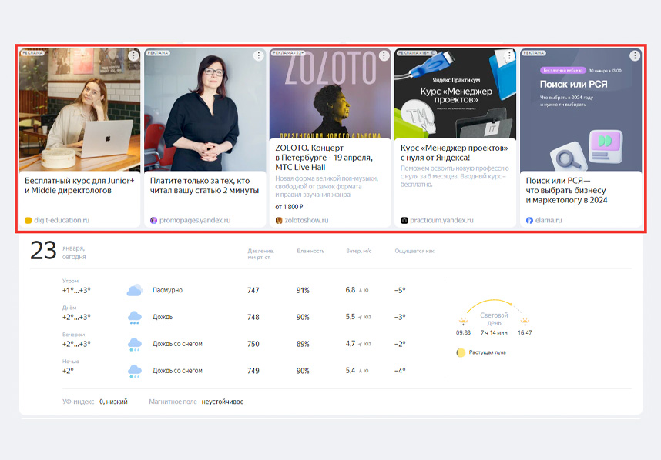This screenshot has width=661, height=460.
Task: Click the sleet icon in Вечером row
Action: [x=135, y=345]
